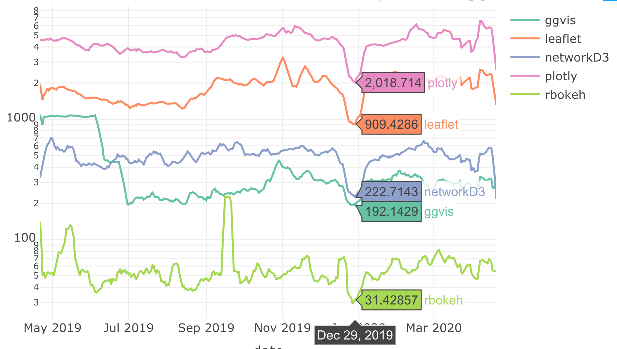Click the 1000 y-axis tick label
Image resolution: width=617 pixels, height=349 pixels.
pyautogui.click(x=21, y=118)
